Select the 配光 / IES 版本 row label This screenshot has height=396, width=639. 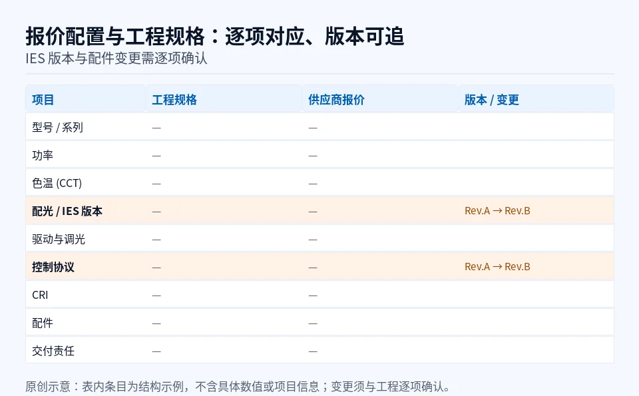pyautogui.click(x=67, y=211)
